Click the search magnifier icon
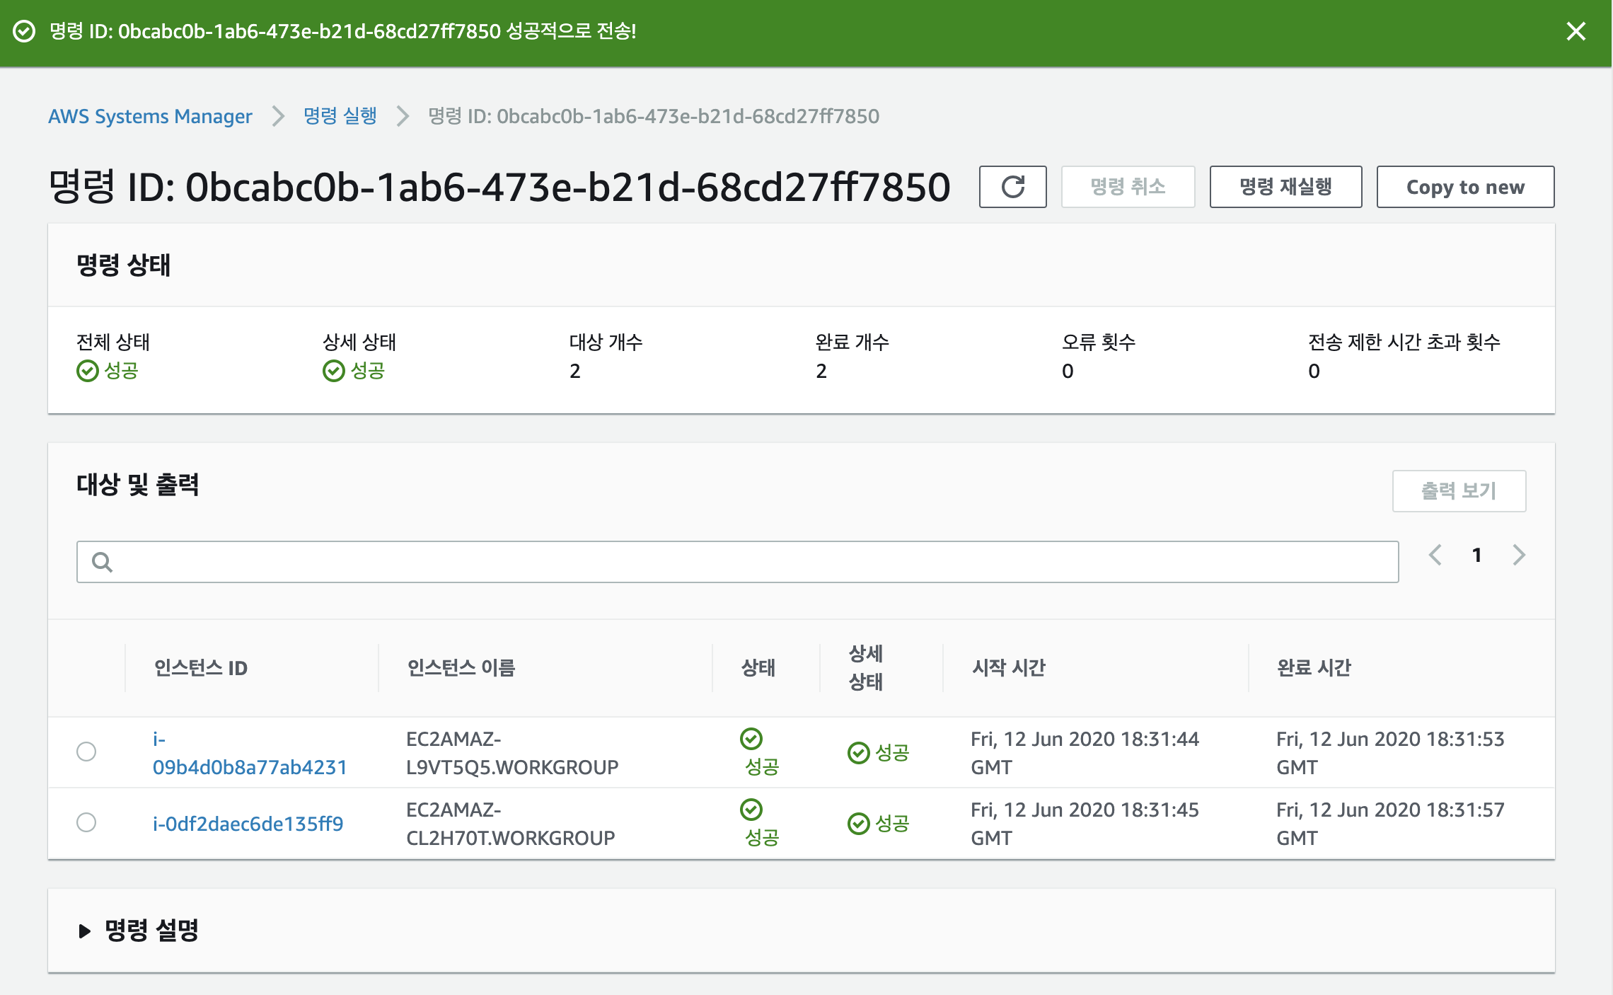 click(x=103, y=563)
